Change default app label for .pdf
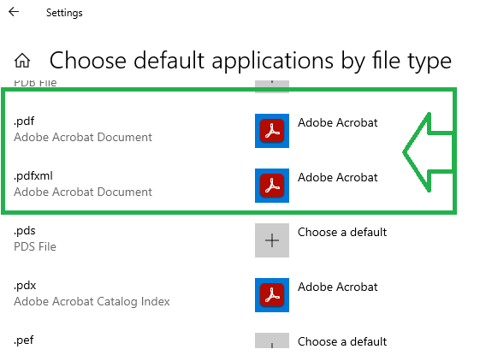480x361 pixels. [x=338, y=122]
